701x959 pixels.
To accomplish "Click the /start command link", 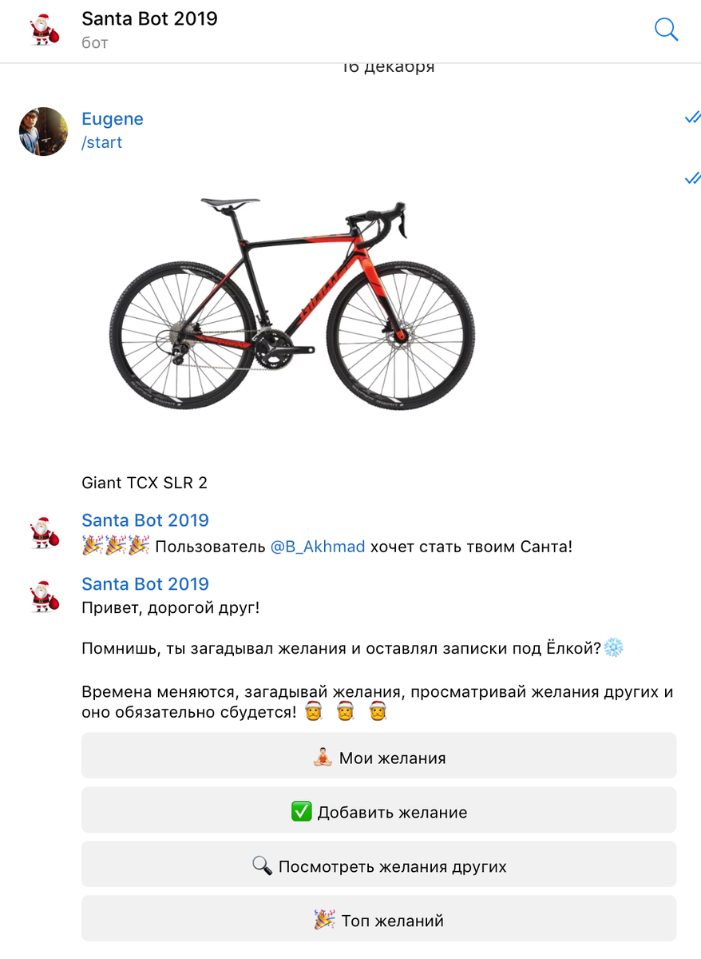I will point(101,143).
